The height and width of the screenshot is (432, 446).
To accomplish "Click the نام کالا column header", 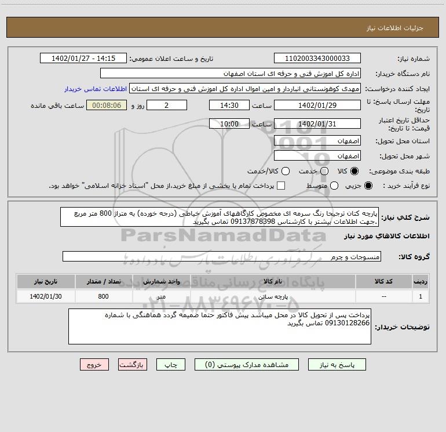I will 273,281.
